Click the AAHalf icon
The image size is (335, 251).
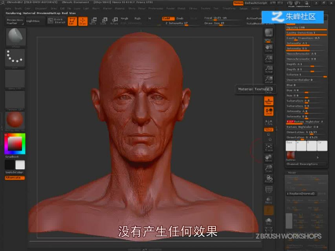click(x=269, y=79)
